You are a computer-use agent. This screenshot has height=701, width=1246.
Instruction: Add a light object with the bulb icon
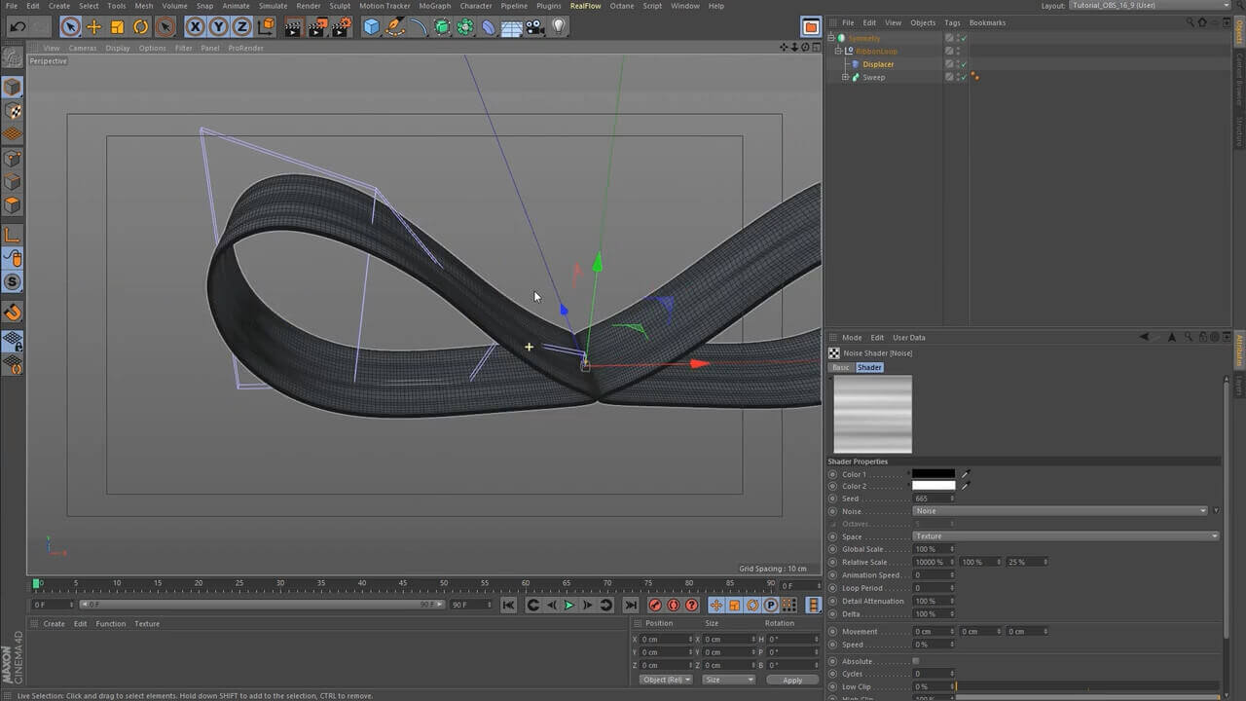pos(559,27)
